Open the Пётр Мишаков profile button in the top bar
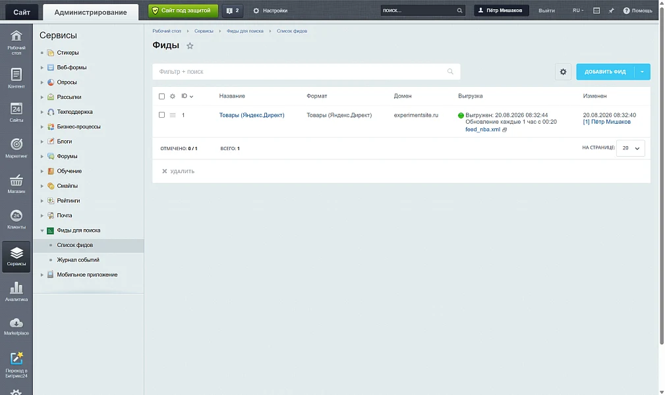 502,11
